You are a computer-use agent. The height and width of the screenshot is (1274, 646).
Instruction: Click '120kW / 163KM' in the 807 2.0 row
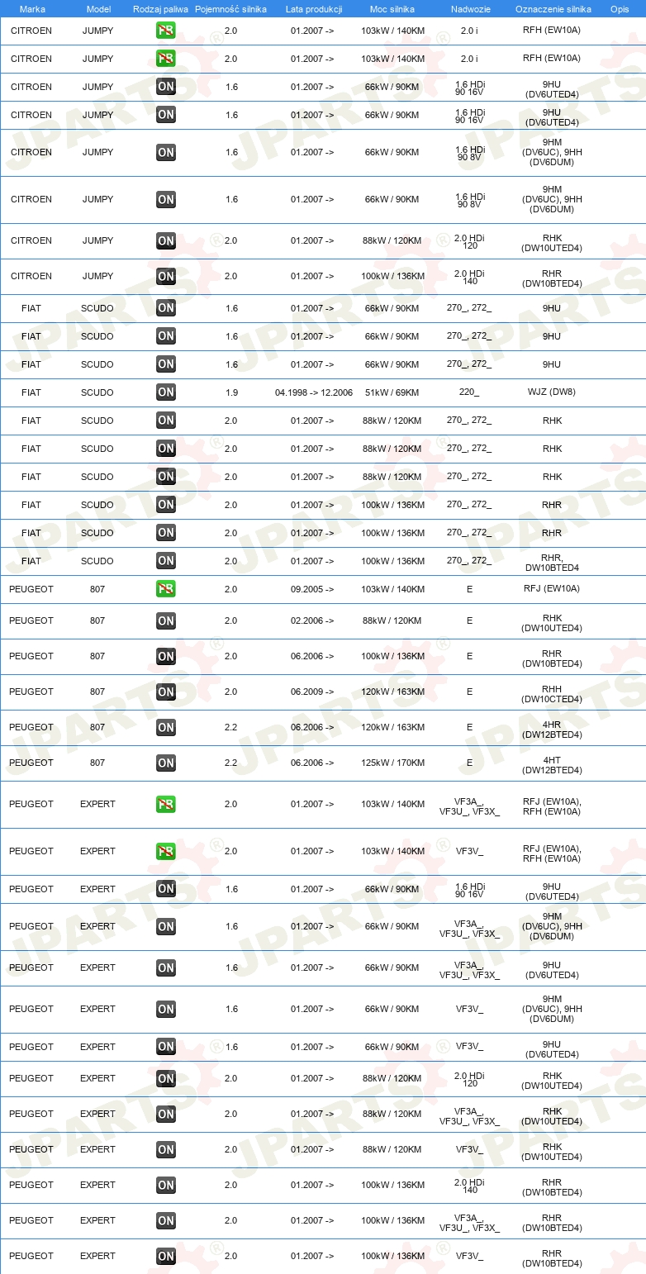pos(392,692)
